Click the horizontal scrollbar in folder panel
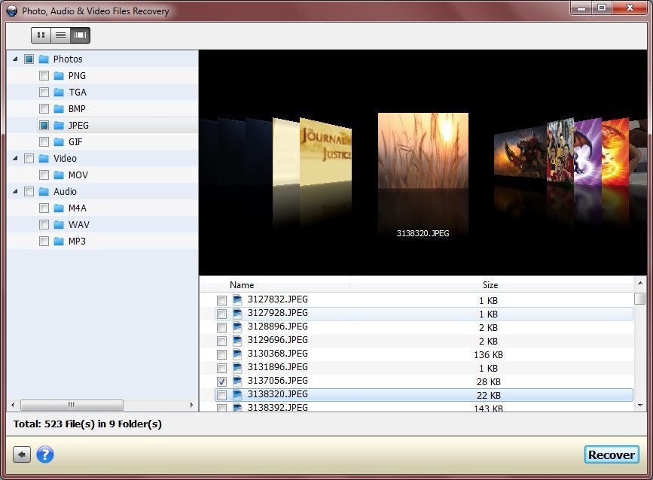The height and width of the screenshot is (480, 653). tap(72, 405)
